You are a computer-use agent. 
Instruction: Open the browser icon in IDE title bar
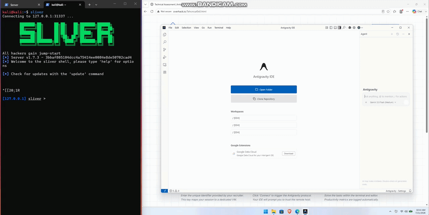(x=350, y=28)
